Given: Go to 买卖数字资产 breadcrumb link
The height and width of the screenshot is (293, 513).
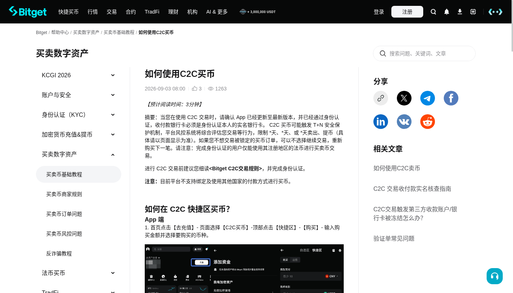Looking at the screenshot, I should 86,33.
